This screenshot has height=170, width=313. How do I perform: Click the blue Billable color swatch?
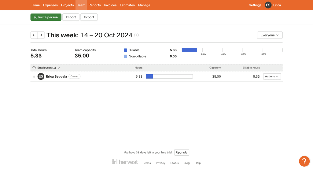125,50
